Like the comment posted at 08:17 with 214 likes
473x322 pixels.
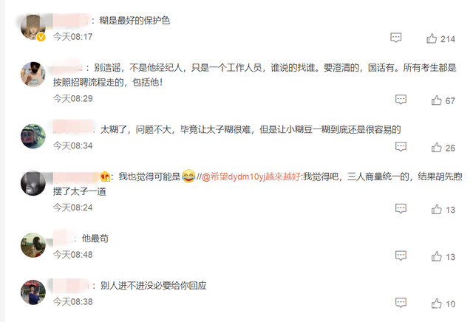432,38
